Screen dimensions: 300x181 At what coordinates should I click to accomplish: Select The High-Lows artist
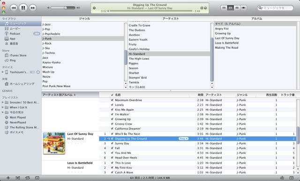[x=139, y=59]
